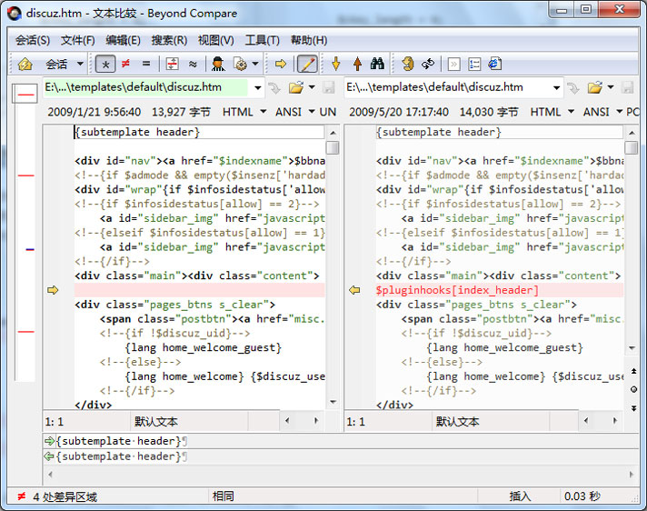
Task: Toggle line numbers toolbar icon
Action: point(474,64)
